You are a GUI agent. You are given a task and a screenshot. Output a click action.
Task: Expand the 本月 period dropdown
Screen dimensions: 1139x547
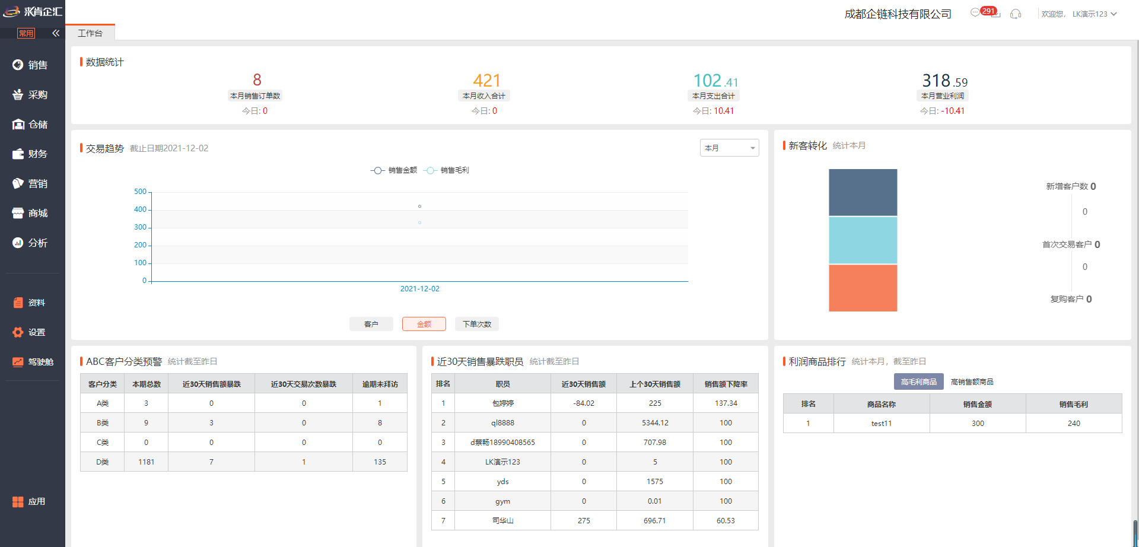tap(729, 148)
